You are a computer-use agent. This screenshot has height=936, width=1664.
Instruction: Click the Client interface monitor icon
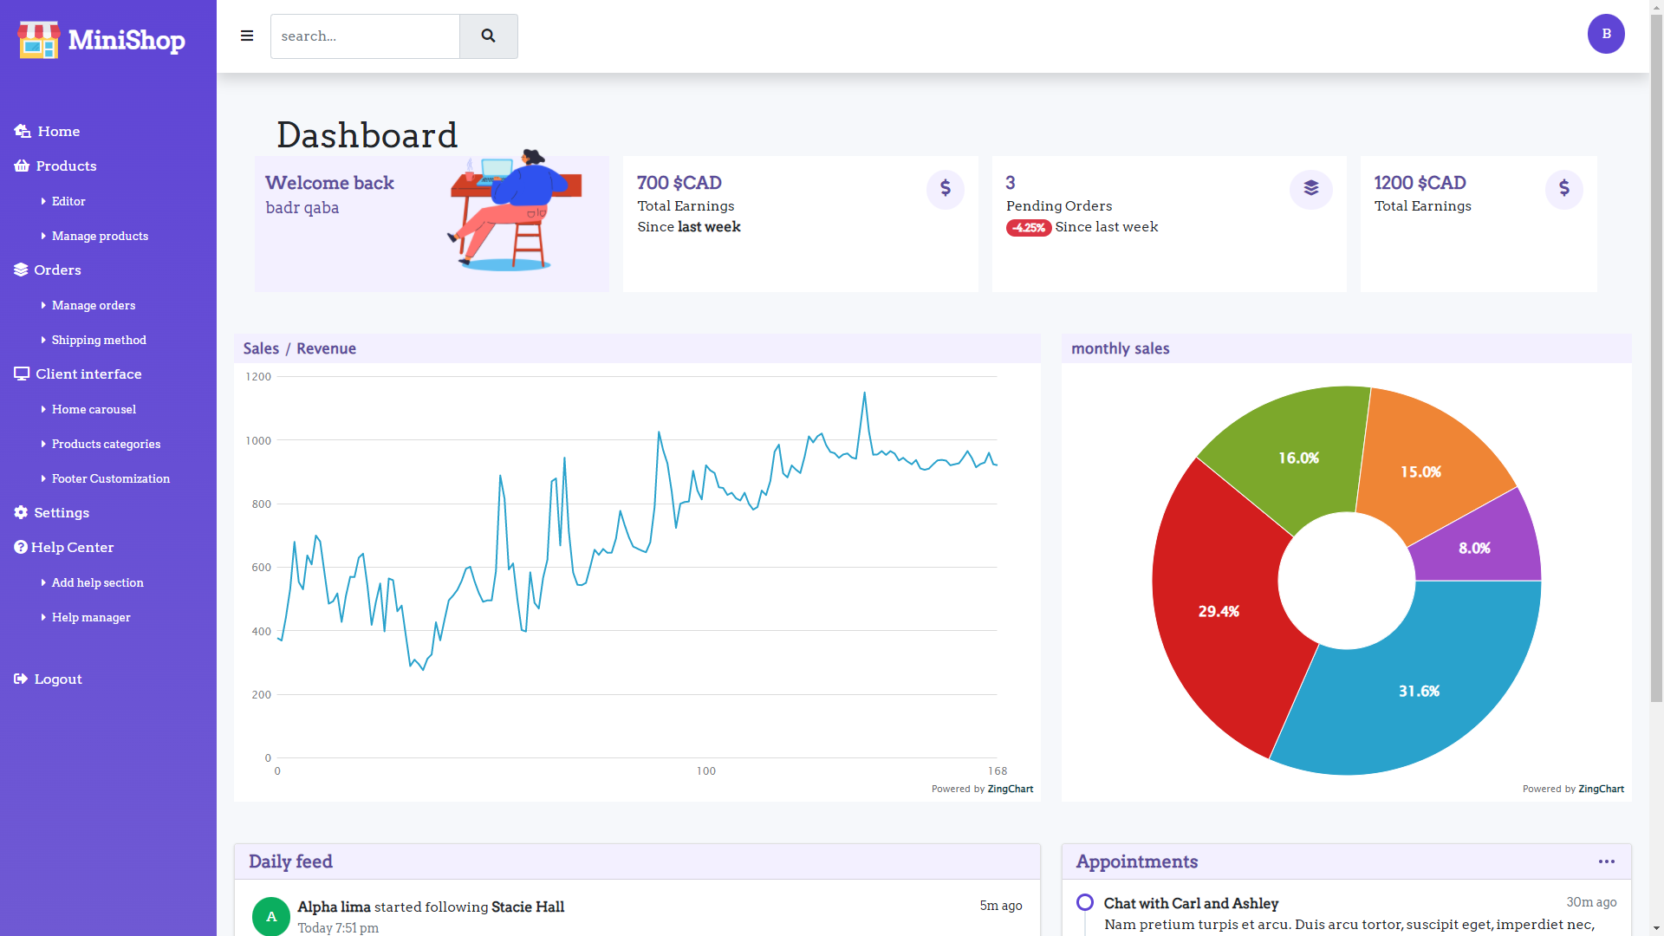click(22, 374)
